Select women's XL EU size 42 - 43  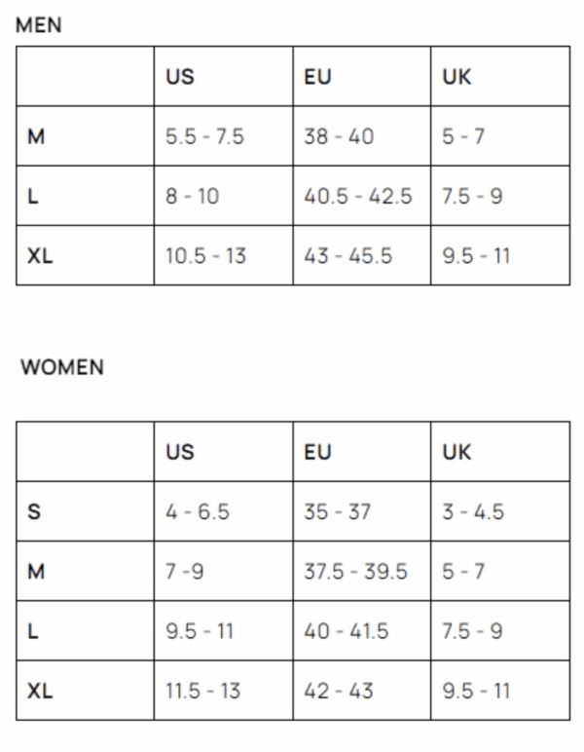pos(338,692)
